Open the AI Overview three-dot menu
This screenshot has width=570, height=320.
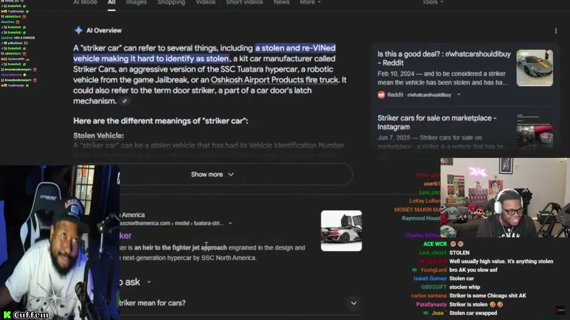(556, 31)
